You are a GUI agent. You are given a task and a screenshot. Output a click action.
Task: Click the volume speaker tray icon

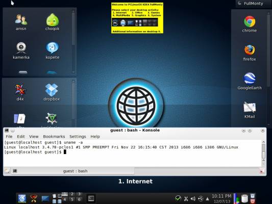click(193, 198)
